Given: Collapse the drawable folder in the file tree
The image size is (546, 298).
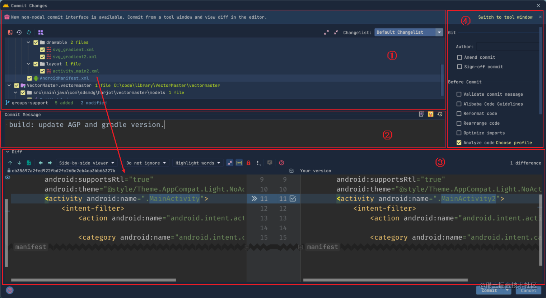Looking at the screenshot, I should click(28, 42).
